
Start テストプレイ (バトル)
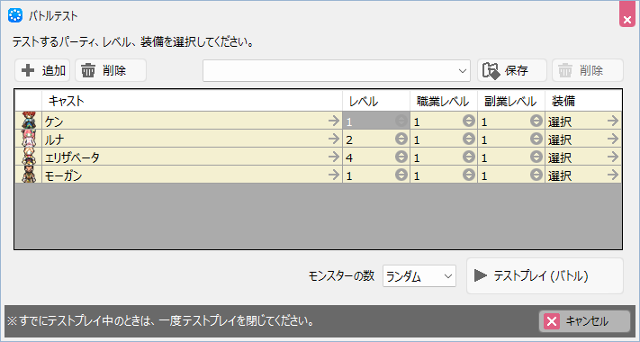545,276
